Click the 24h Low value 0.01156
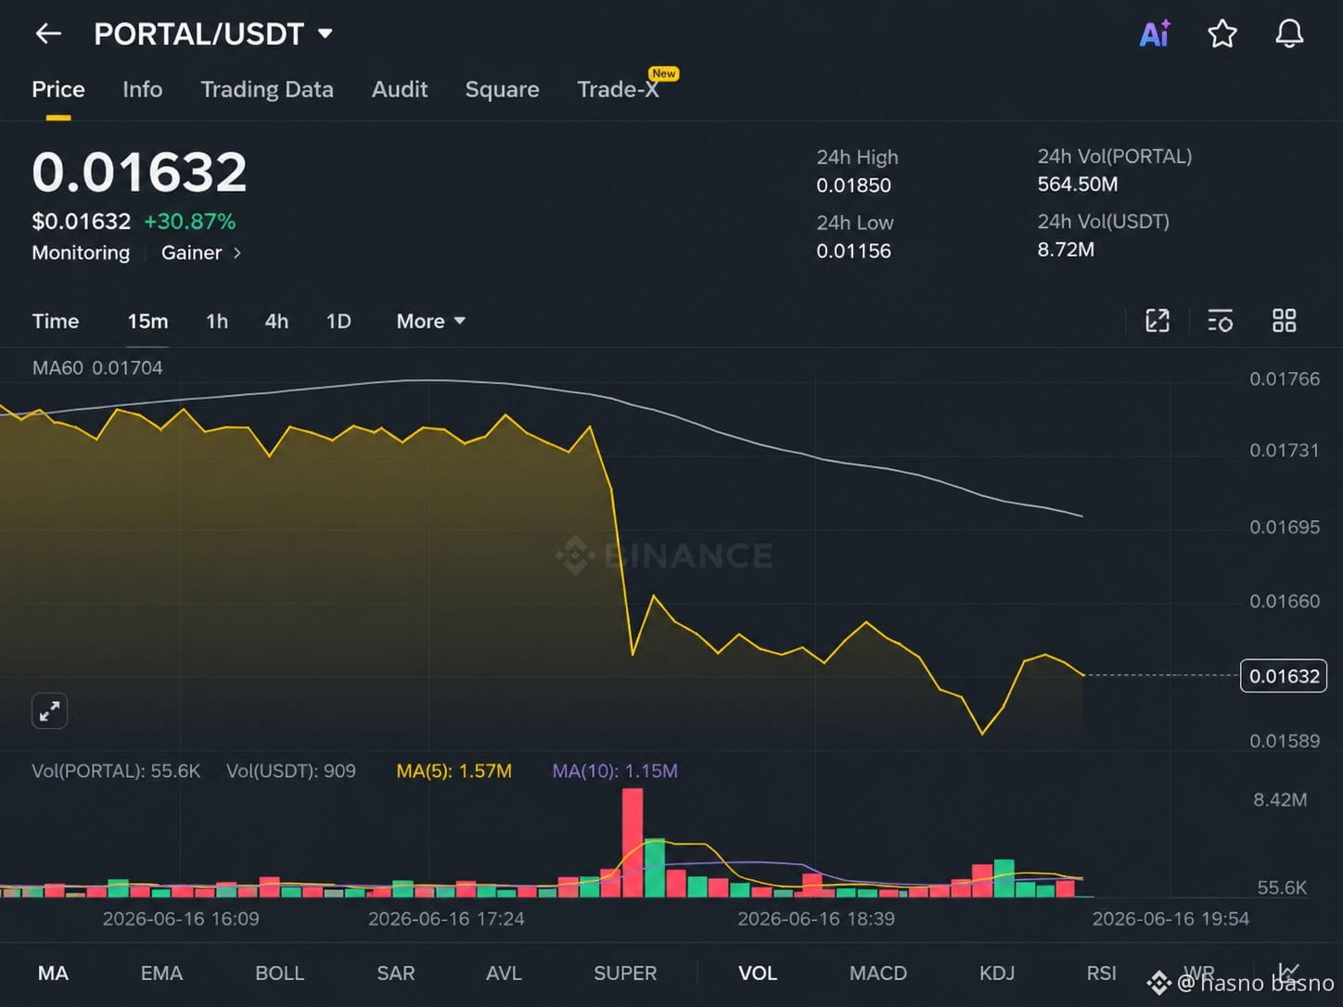This screenshot has width=1343, height=1007. point(853,251)
